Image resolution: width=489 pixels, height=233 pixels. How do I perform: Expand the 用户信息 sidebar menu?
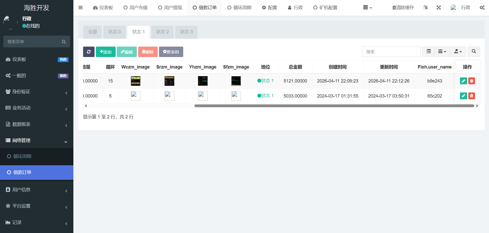pyautogui.click(x=37, y=190)
